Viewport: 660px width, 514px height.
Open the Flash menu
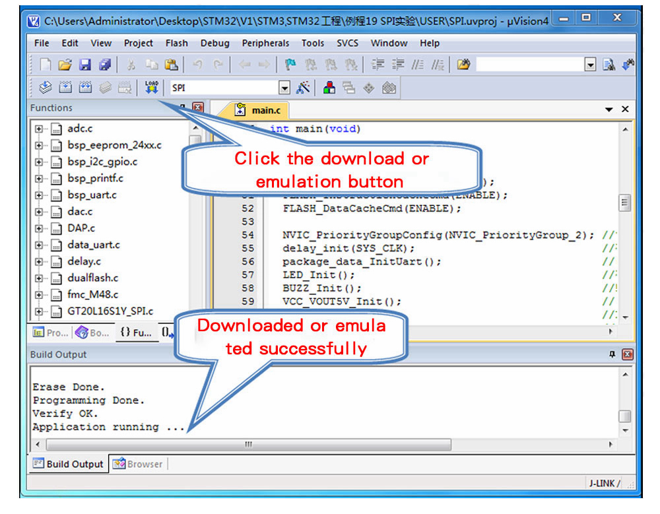(x=177, y=43)
